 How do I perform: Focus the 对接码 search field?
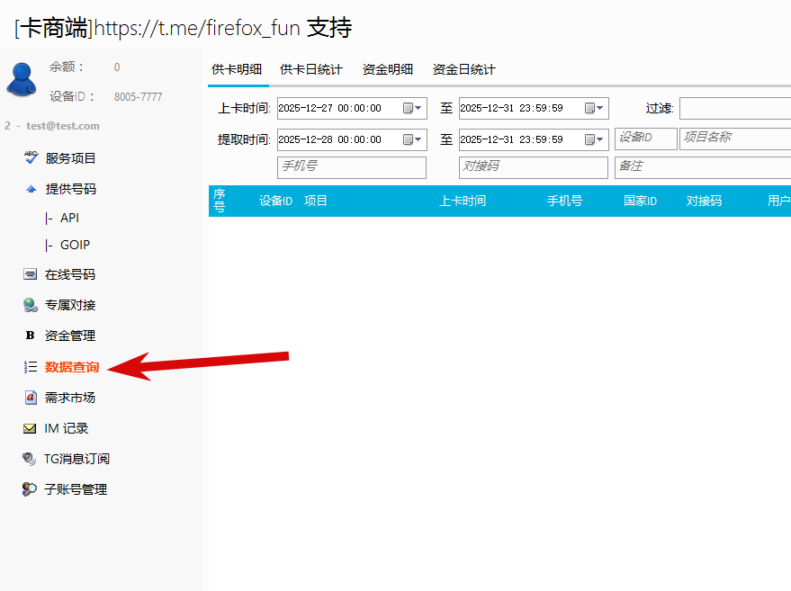[x=534, y=167]
